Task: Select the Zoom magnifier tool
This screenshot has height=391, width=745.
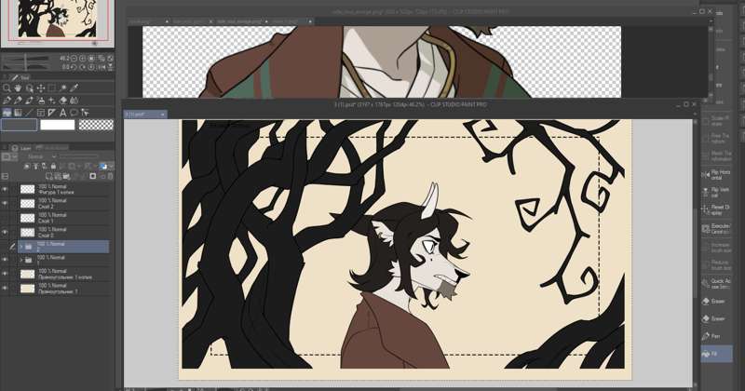Action: [x=7, y=88]
